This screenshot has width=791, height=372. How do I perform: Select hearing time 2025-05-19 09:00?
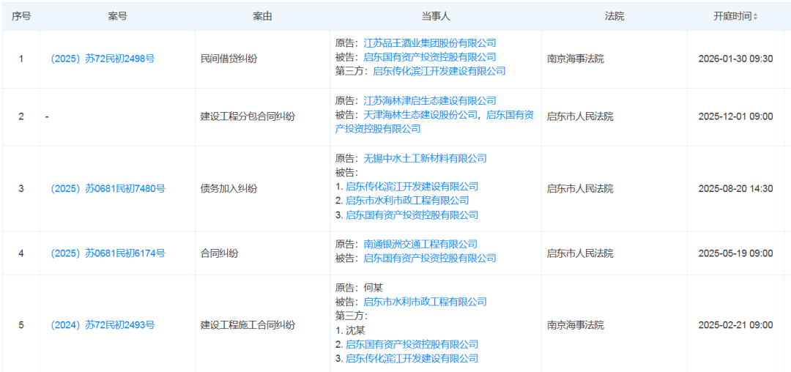point(735,253)
